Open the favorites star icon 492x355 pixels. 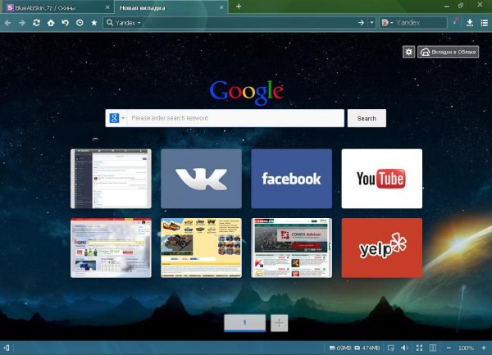(x=93, y=23)
